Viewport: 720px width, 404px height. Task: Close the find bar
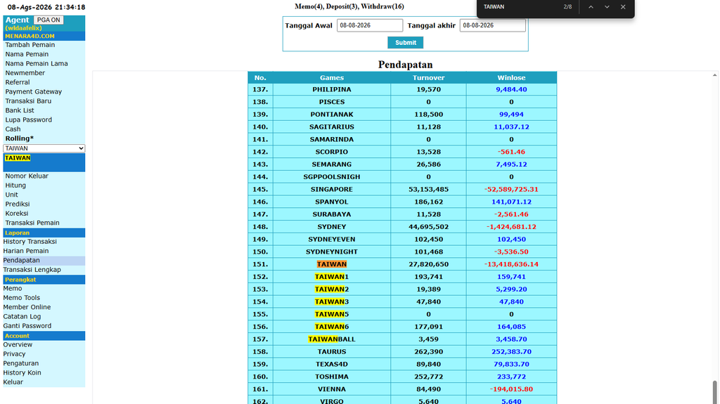[x=623, y=7]
